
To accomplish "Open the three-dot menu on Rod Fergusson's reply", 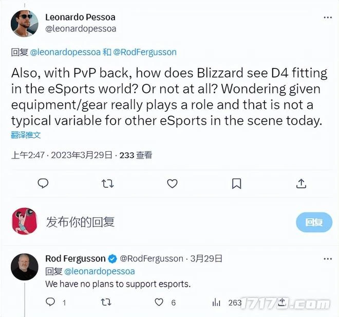I will point(328,259).
